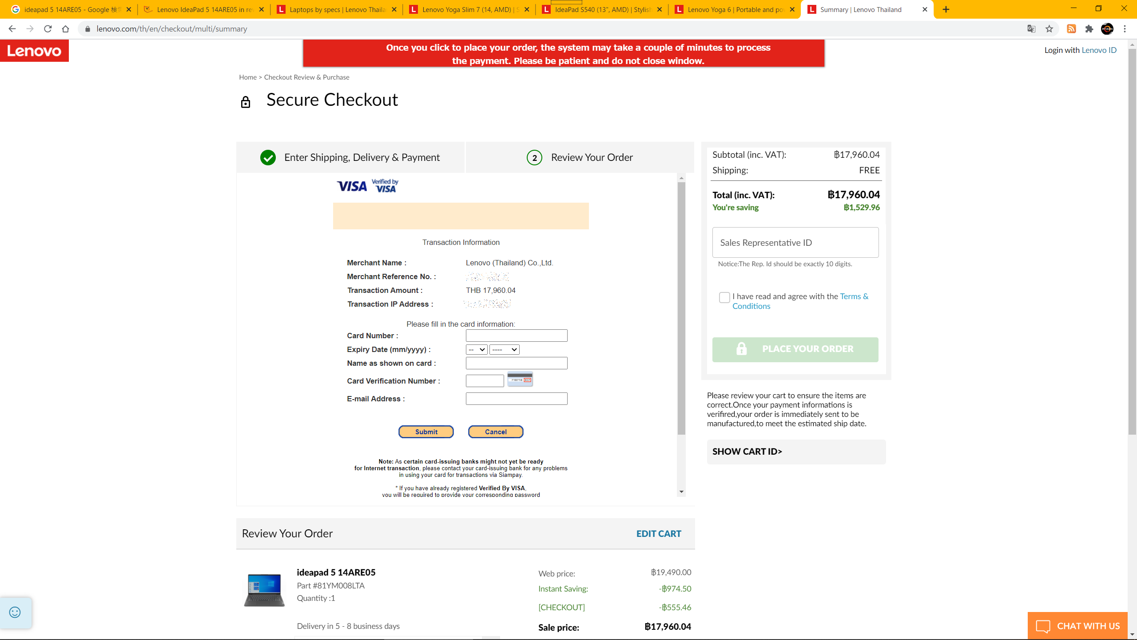The width and height of the screenshot is (1137, 640).
Task: Close the Google search tab
Action: coord(129,9)
